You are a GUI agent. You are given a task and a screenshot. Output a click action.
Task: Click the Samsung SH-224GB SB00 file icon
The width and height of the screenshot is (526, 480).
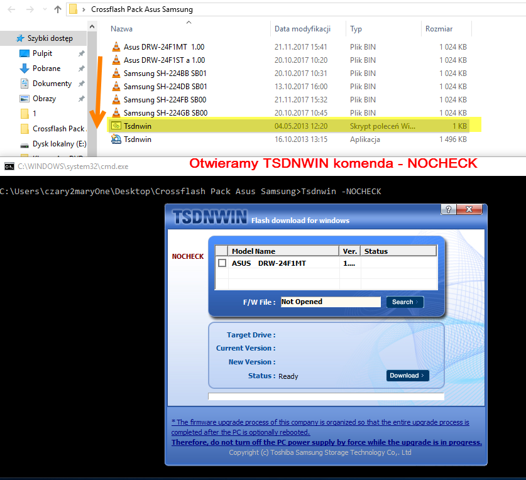(116, 112)
